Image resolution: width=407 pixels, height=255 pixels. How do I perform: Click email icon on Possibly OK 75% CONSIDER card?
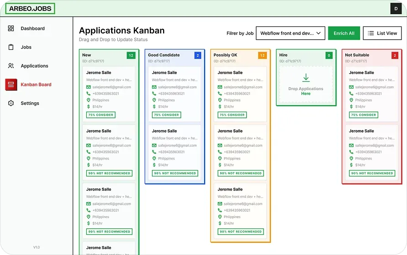point(220,87)
